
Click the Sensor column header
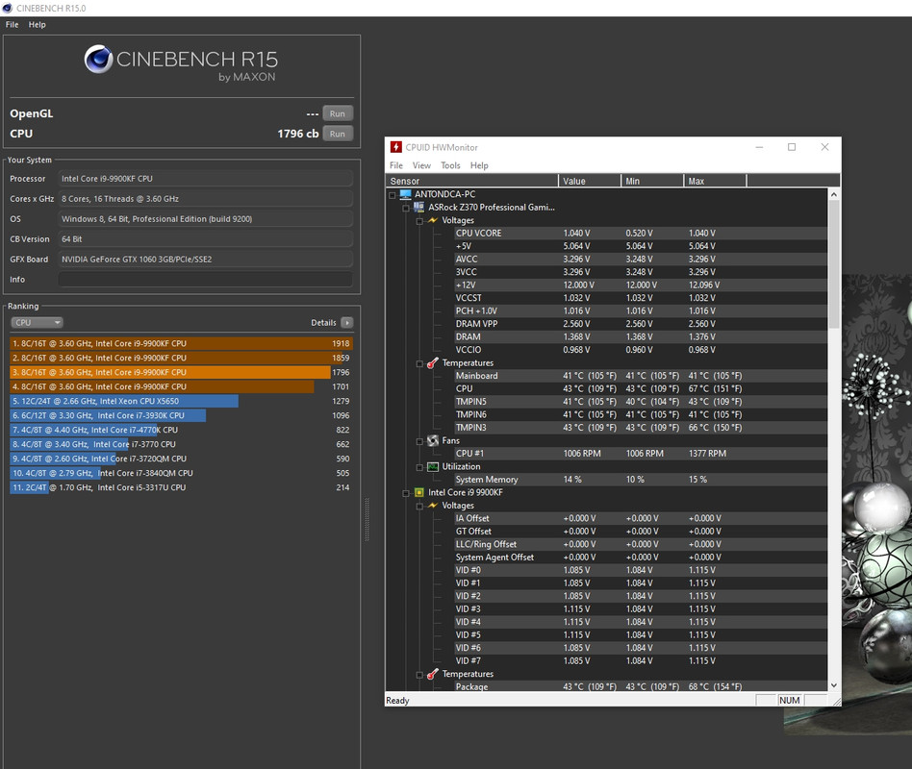[x=471, y=181]
